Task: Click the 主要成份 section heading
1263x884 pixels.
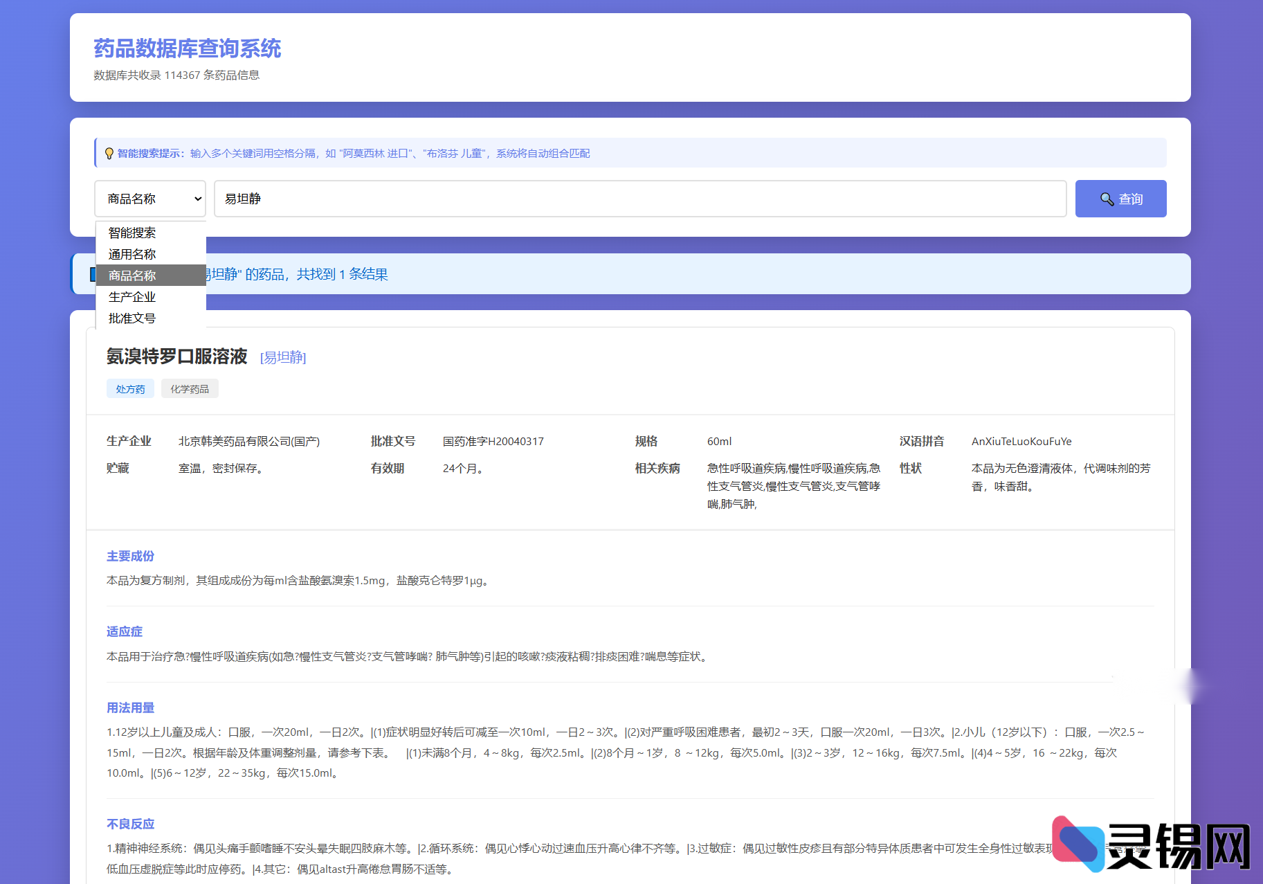Action: 130,556
